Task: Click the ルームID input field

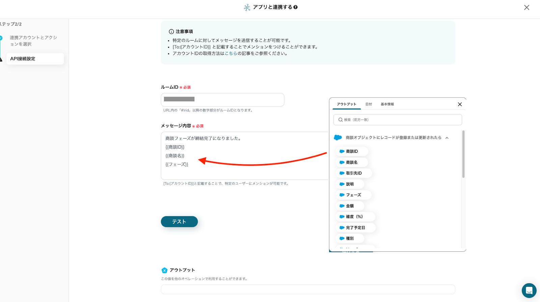Action: pyautogui.click(x=222, y=100)
